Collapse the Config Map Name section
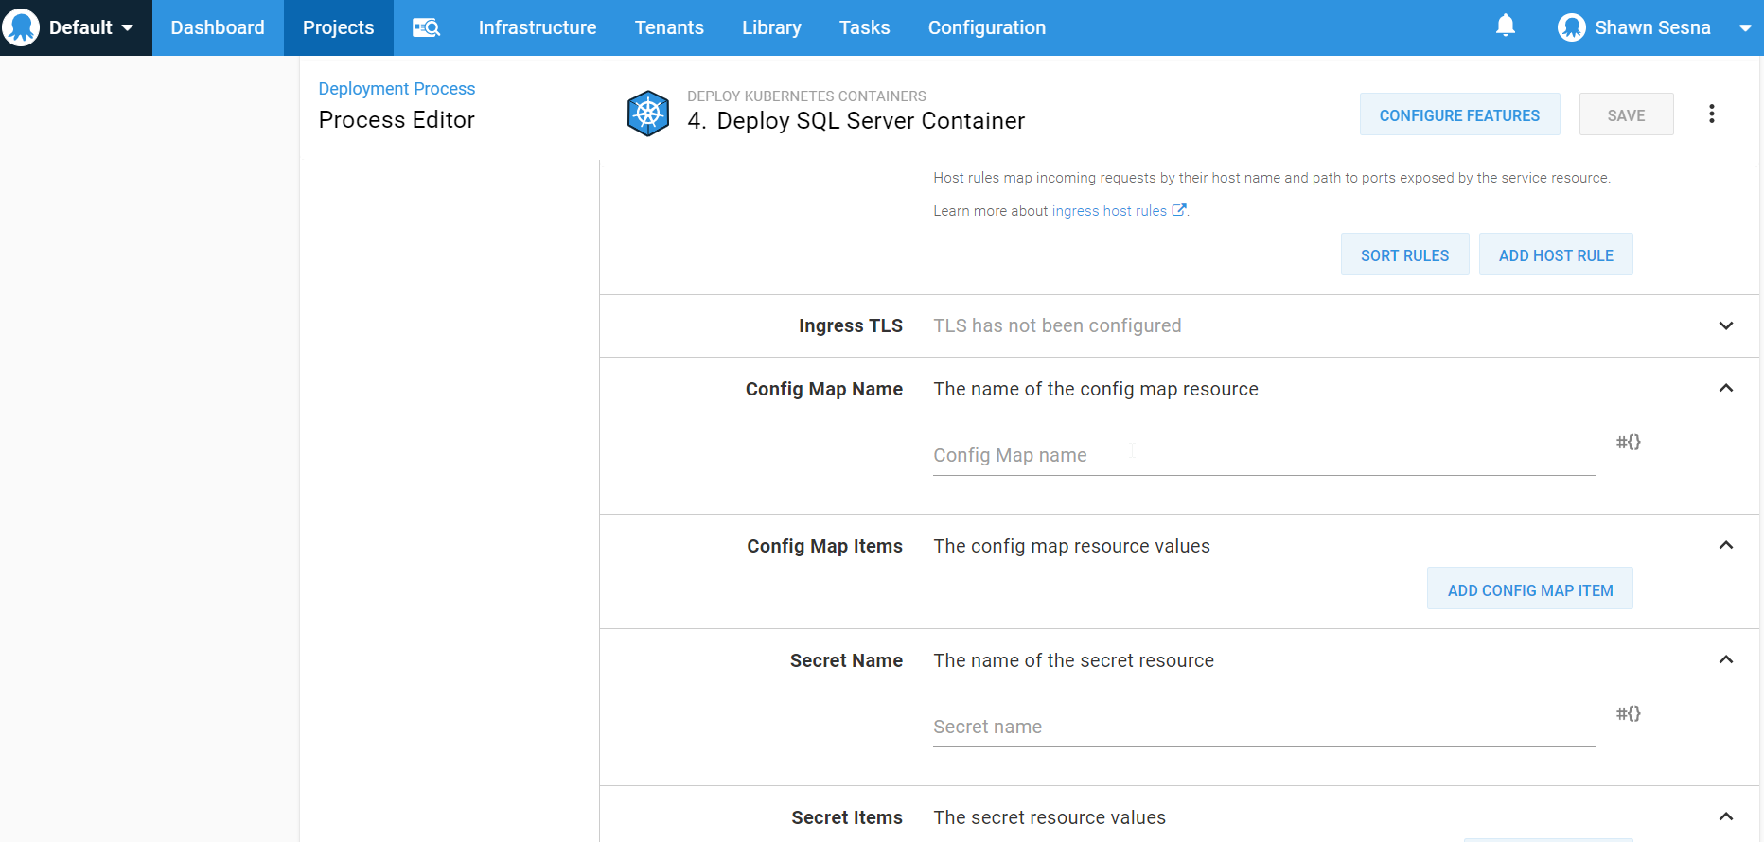Viewport: 1764px width, 842px height. click(1725, 388)
